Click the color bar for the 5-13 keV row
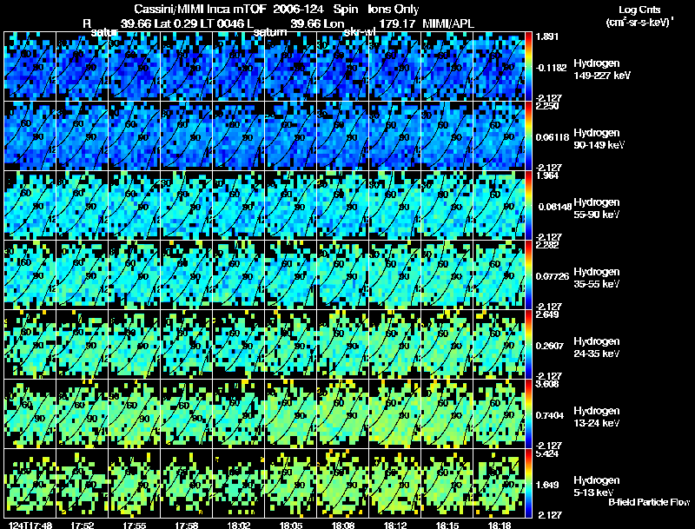This screenshot has height=529, width=695. tap(529, 484)
